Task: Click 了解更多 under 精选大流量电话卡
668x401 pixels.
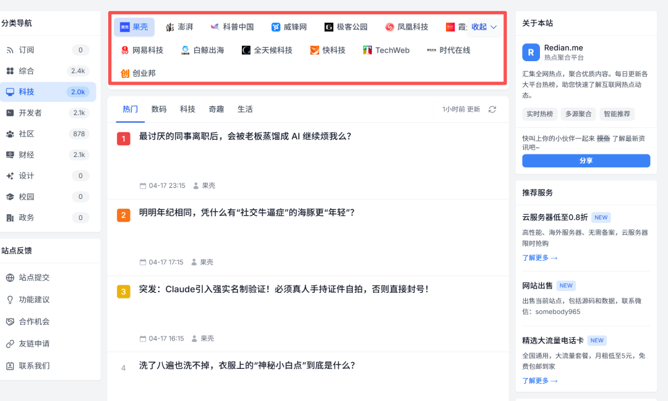Action: pyautogui.click(x=539, y=381)
